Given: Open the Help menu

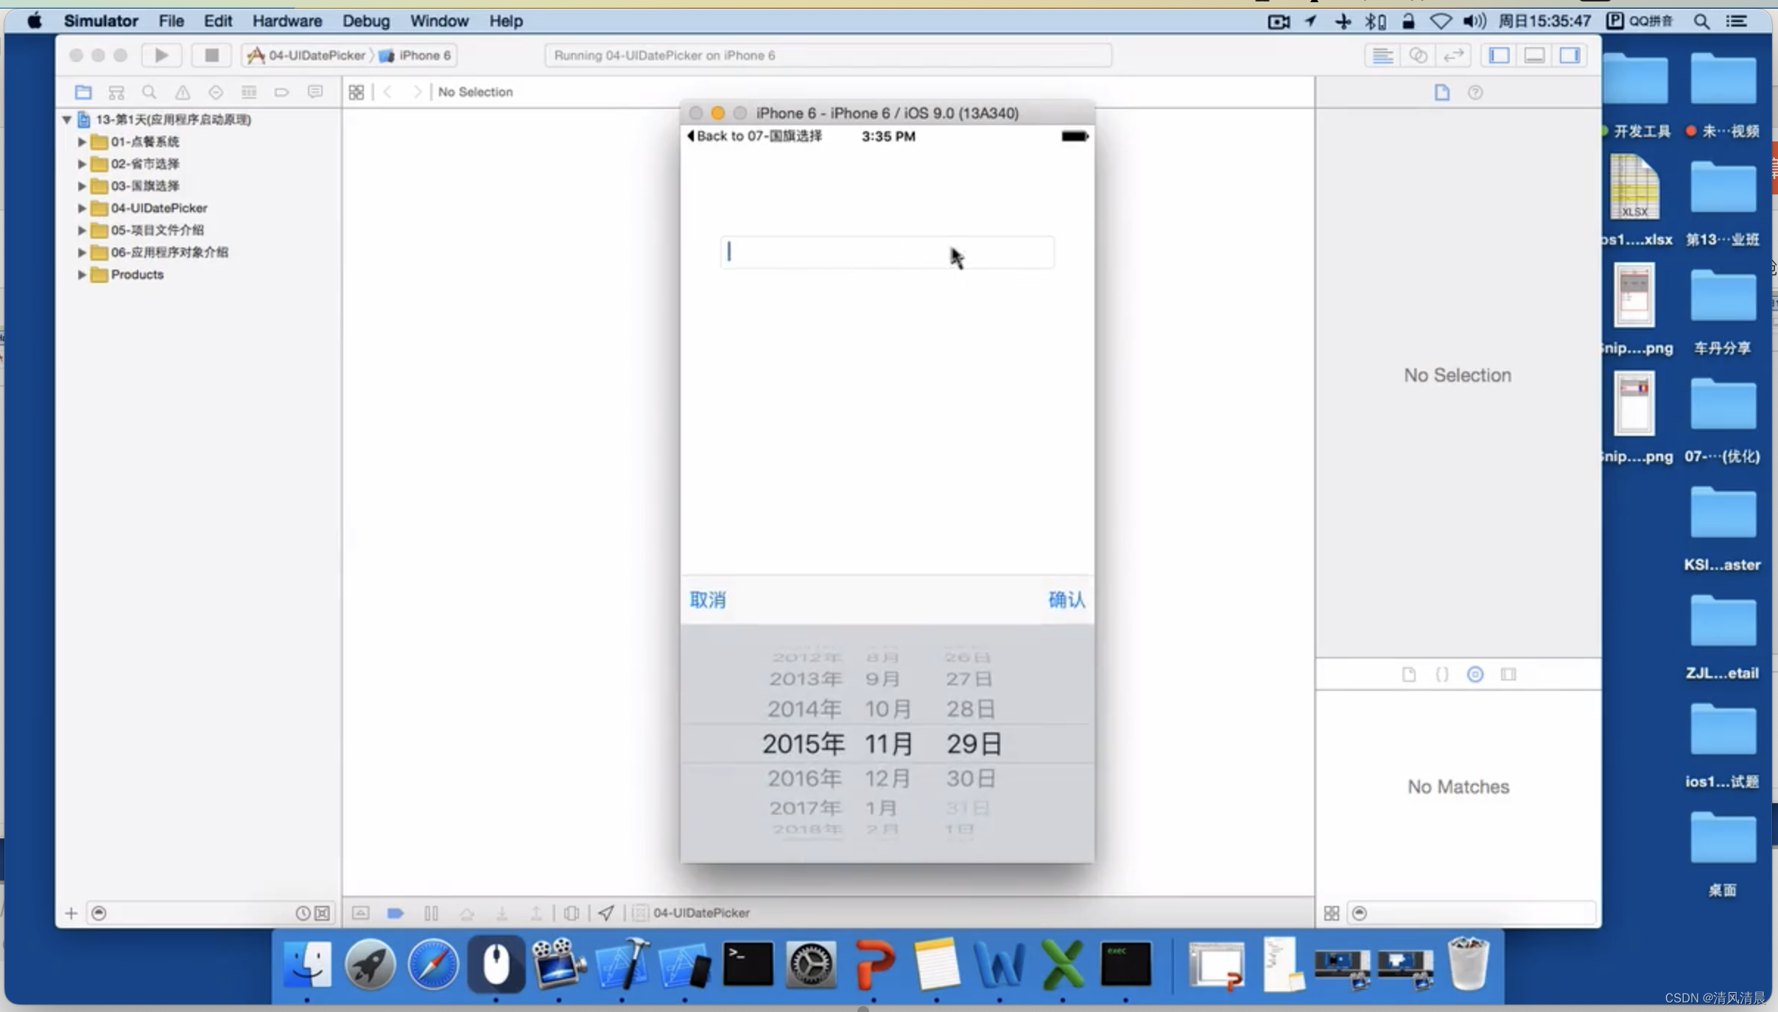Looking at the screenshot, I should pyautogui.click(x=506, y=21).
